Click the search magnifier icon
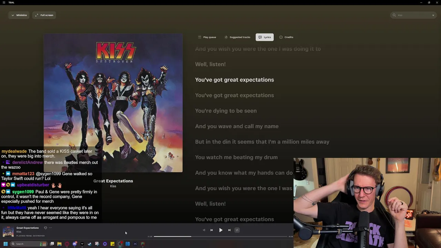The width and height of the screenshot is (441, 248). 394,15
